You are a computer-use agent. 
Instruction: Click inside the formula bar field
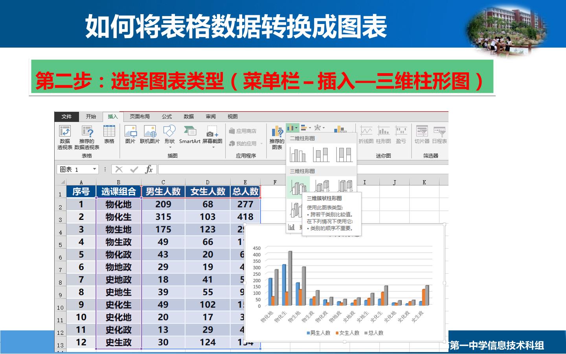221,169
